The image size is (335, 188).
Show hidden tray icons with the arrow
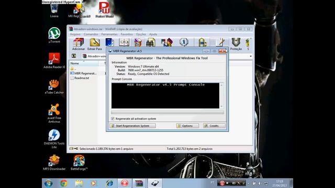coord(248,183)
